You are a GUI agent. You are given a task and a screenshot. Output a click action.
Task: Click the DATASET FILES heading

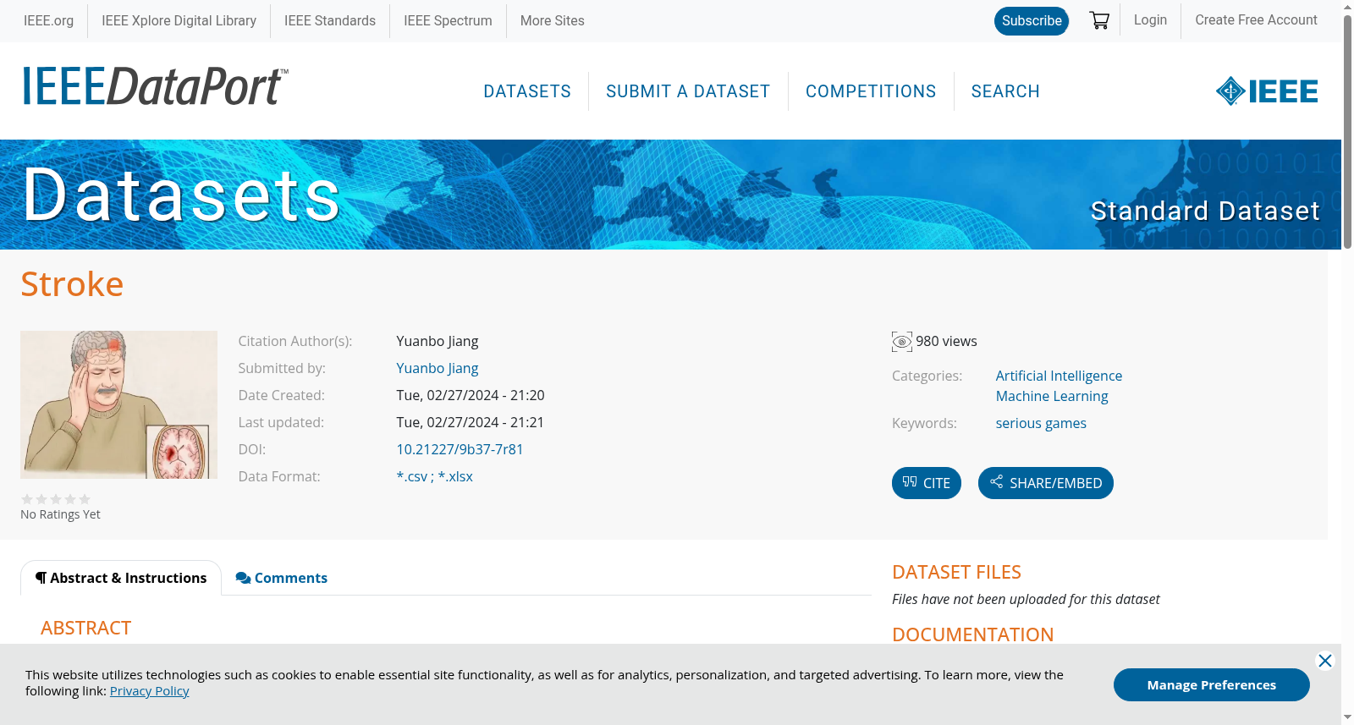956,573
